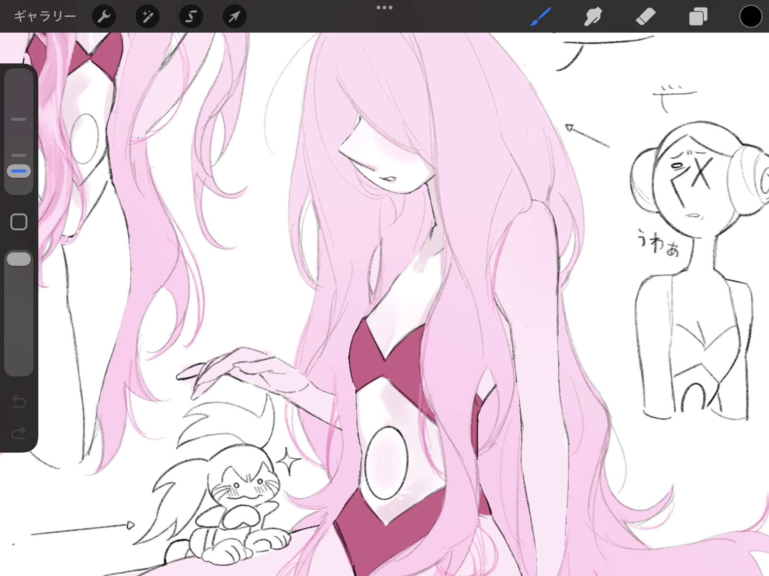Click the lower brush size preset notch

click(x=19, y=156)
